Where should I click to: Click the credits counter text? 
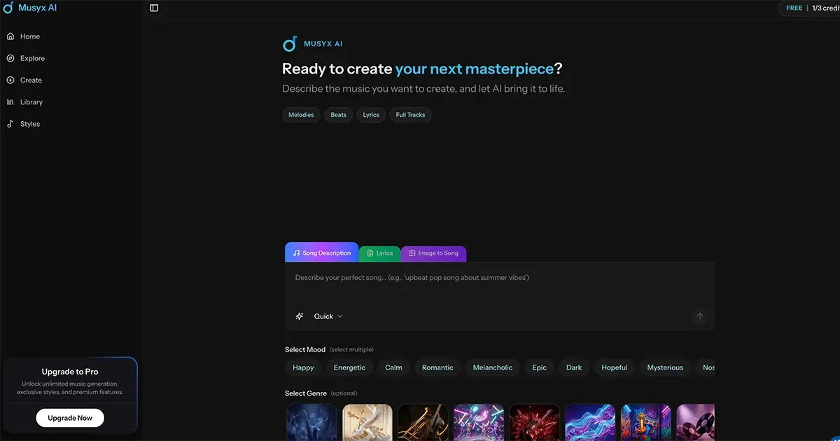click(826, 8)
